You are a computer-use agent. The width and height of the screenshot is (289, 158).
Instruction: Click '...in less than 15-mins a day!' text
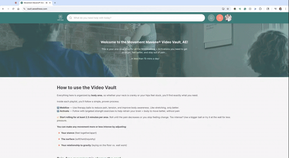(144, 59)
